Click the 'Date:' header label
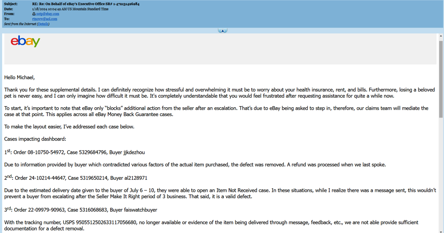The height and width of the screenshot is (233, 444). tap(9, 9)
